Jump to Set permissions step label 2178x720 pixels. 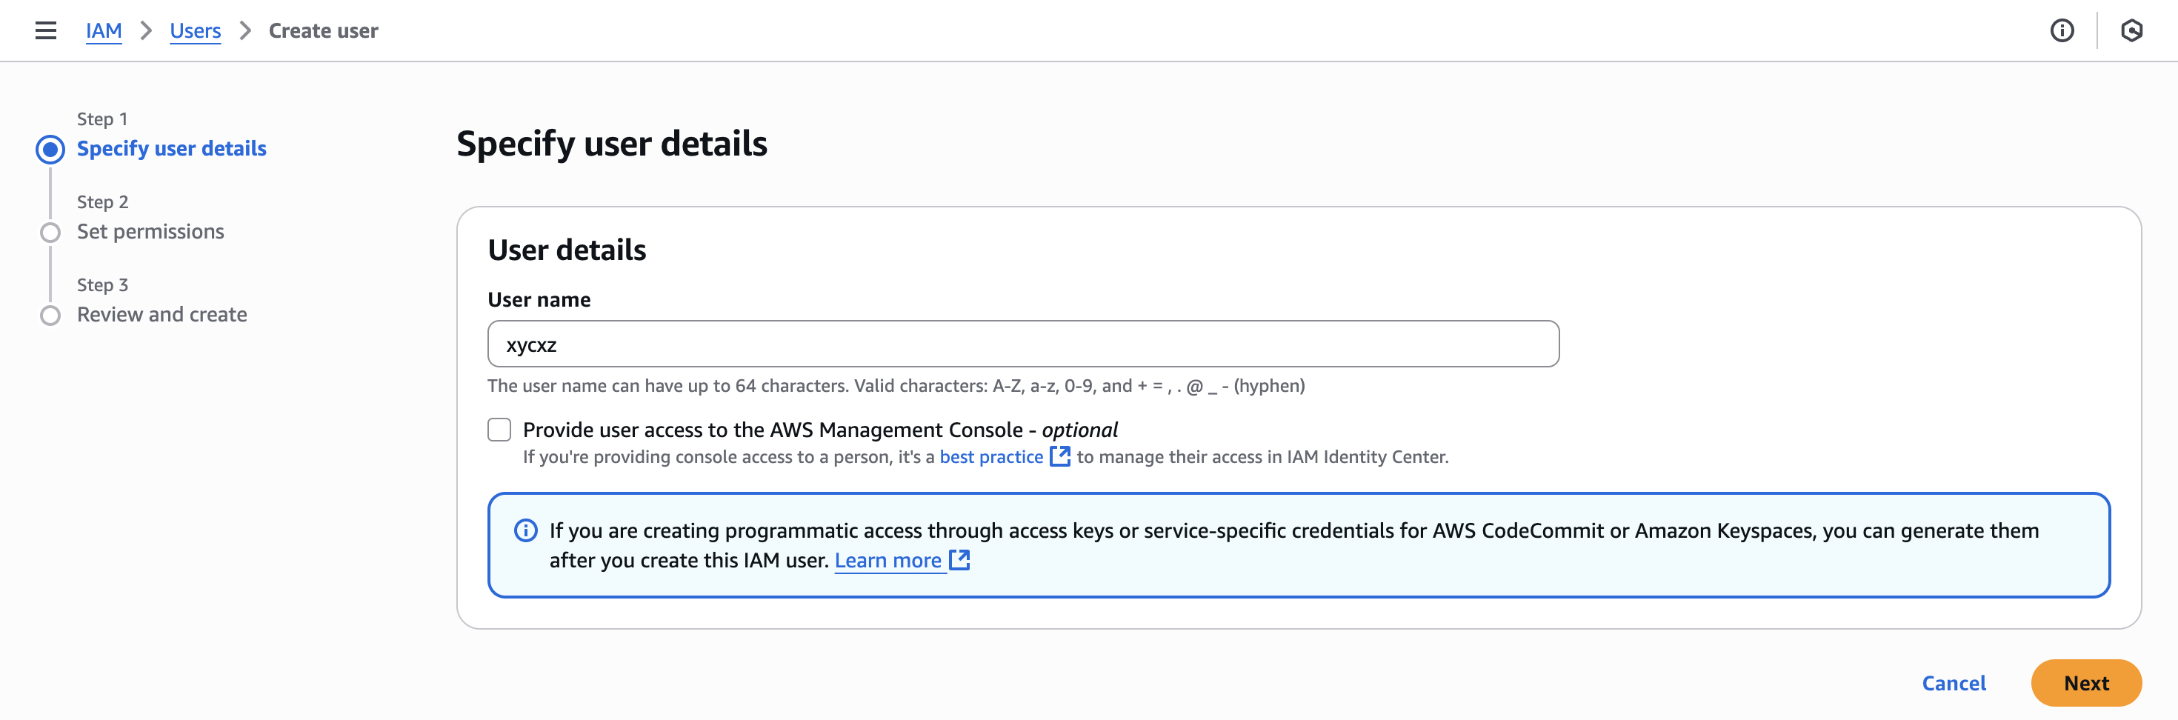[150, 232]
